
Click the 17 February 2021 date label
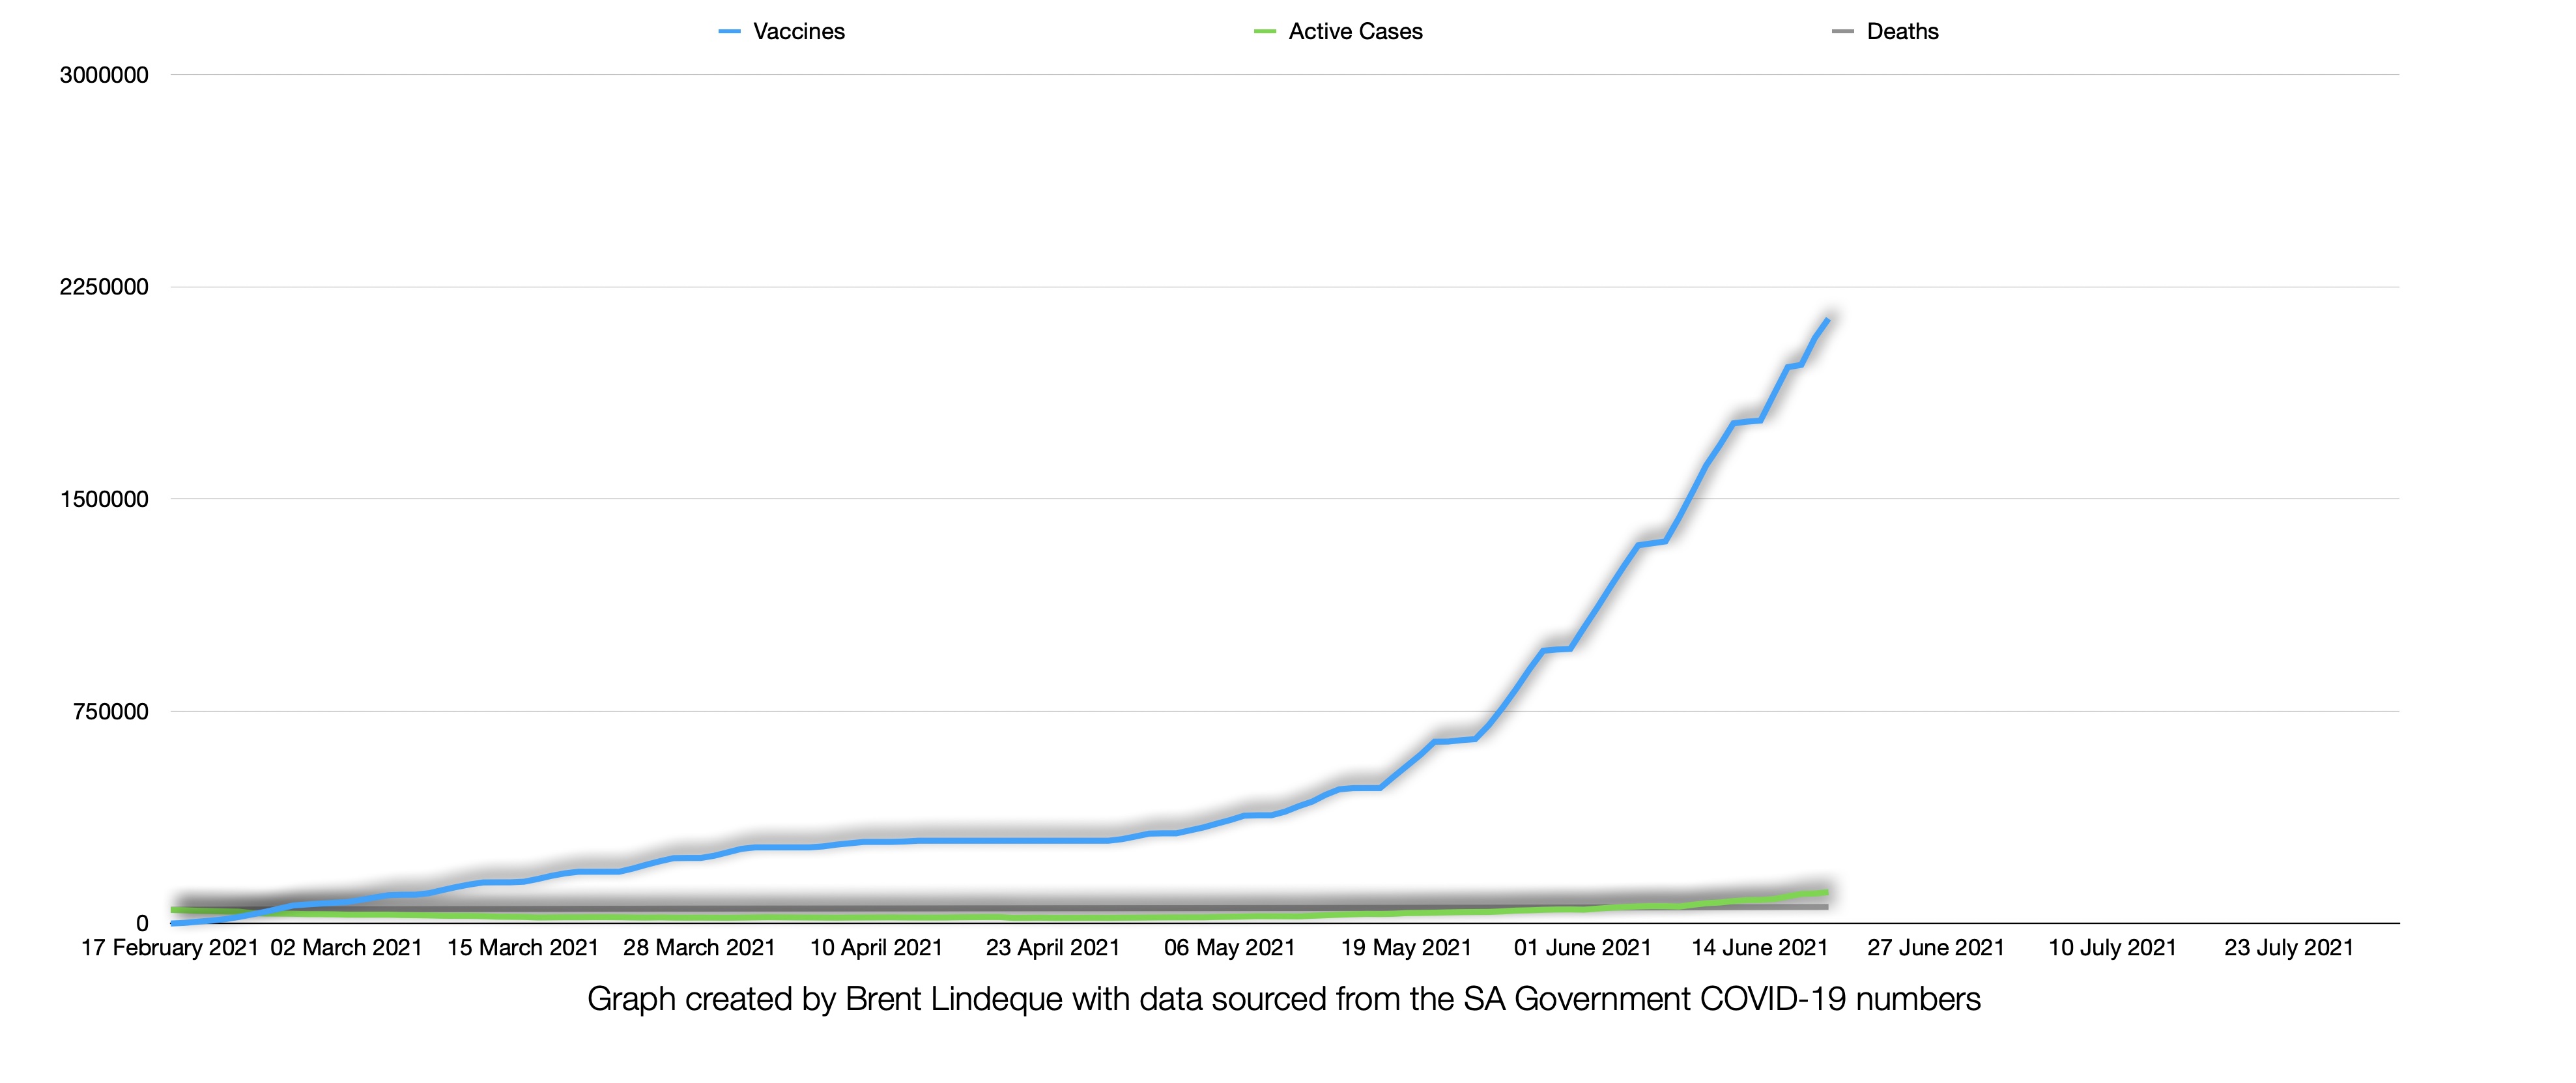(x=170, y=947)
